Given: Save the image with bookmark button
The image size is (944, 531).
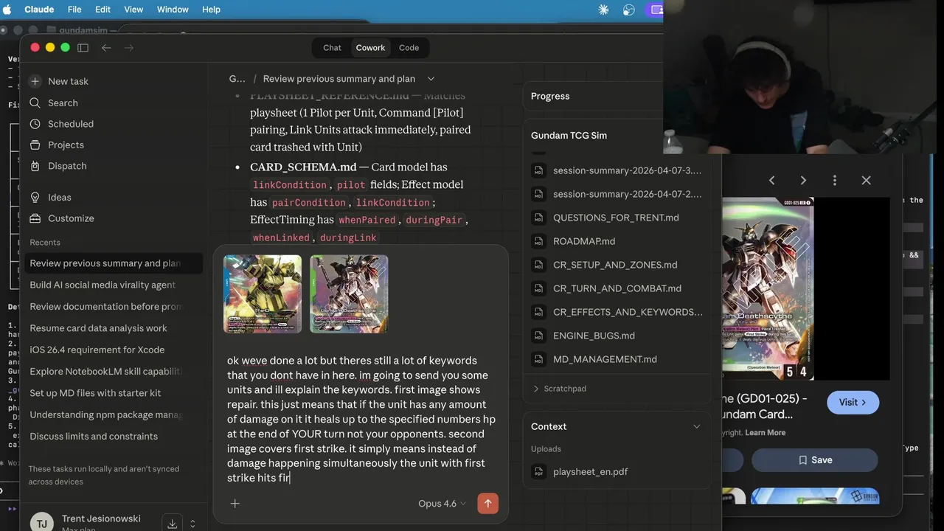Looking at the screenshot, I should tap(814, 459).
